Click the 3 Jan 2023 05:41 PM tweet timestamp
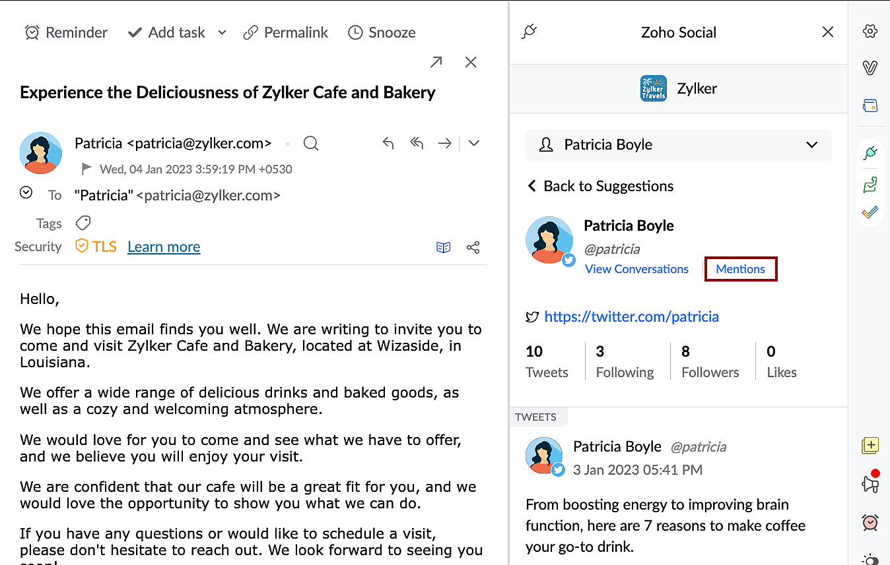The image size is (890, 565). click(638, 470)
